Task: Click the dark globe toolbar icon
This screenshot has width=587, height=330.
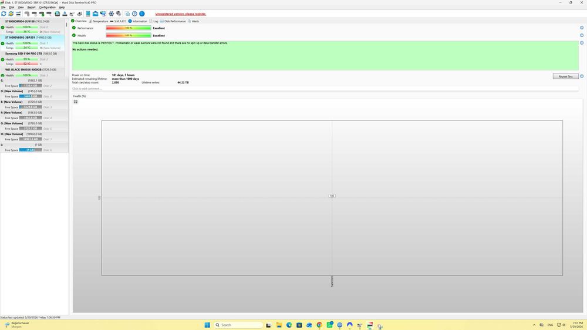Action: click(119, 14)
